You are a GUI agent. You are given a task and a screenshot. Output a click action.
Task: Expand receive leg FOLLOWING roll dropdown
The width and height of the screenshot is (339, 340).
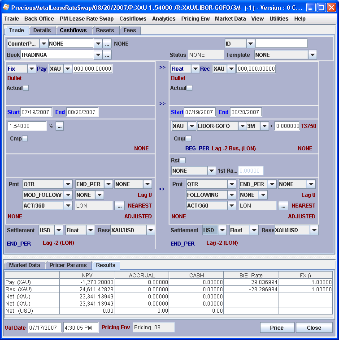coord(232,195)
